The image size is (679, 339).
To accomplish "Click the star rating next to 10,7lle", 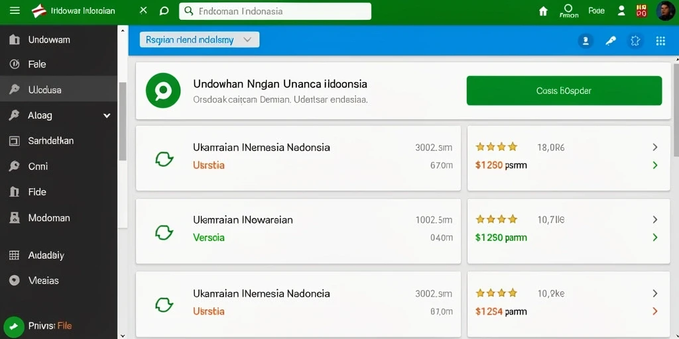I will 496,220.
